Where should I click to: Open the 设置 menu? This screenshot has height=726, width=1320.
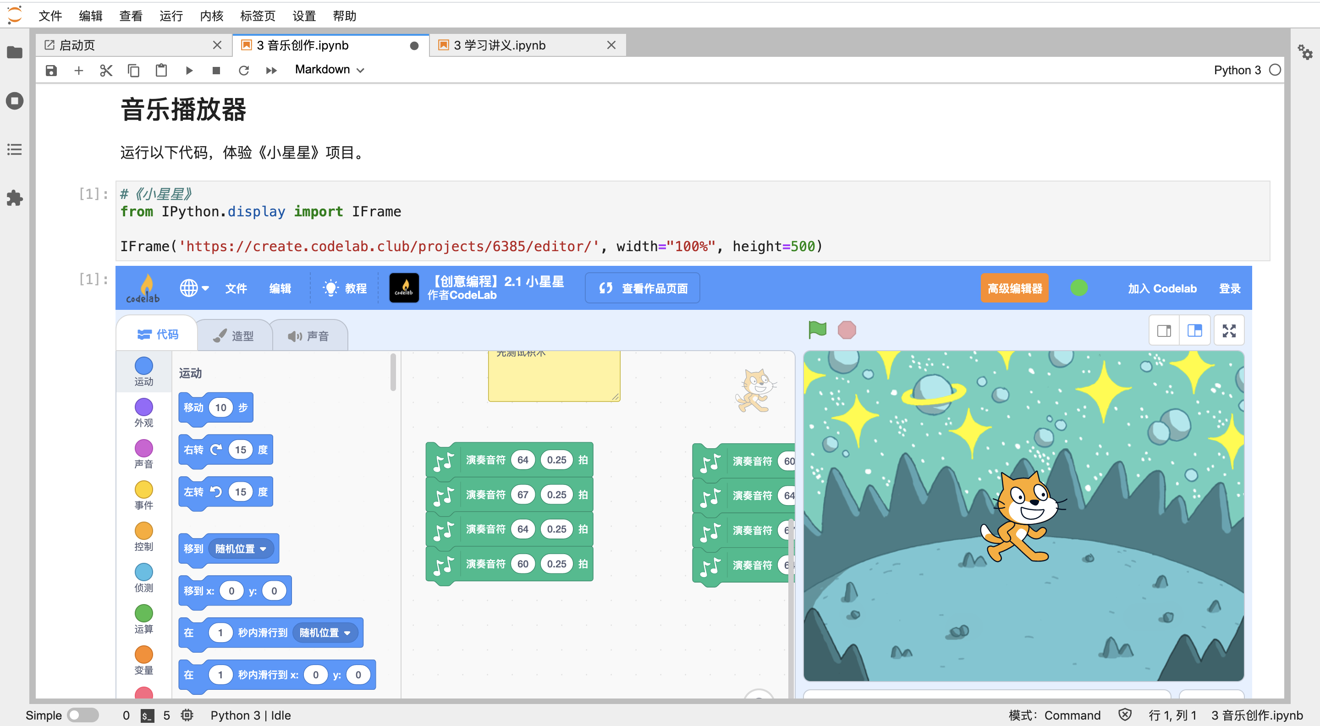tap(304, 16)
